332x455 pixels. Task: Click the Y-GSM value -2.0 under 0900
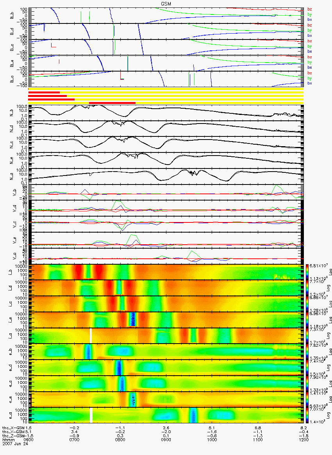pyautogui.click(x=166, y=432)
